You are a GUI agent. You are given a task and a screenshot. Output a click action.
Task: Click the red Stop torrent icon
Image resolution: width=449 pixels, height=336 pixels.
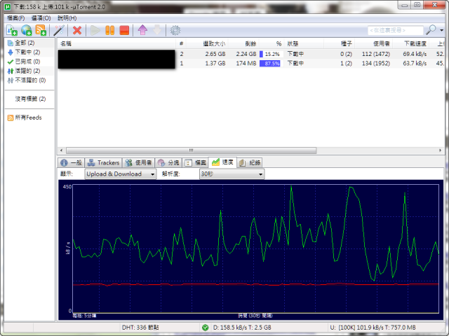point(124,30)
